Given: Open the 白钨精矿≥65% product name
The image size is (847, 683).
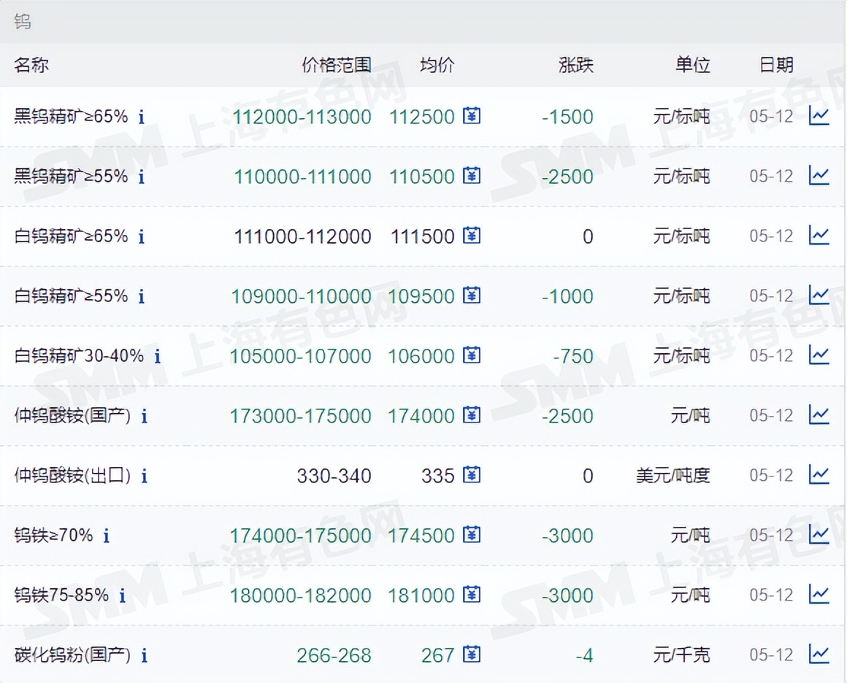Looking at the screenshot, I should click(72, 236).
